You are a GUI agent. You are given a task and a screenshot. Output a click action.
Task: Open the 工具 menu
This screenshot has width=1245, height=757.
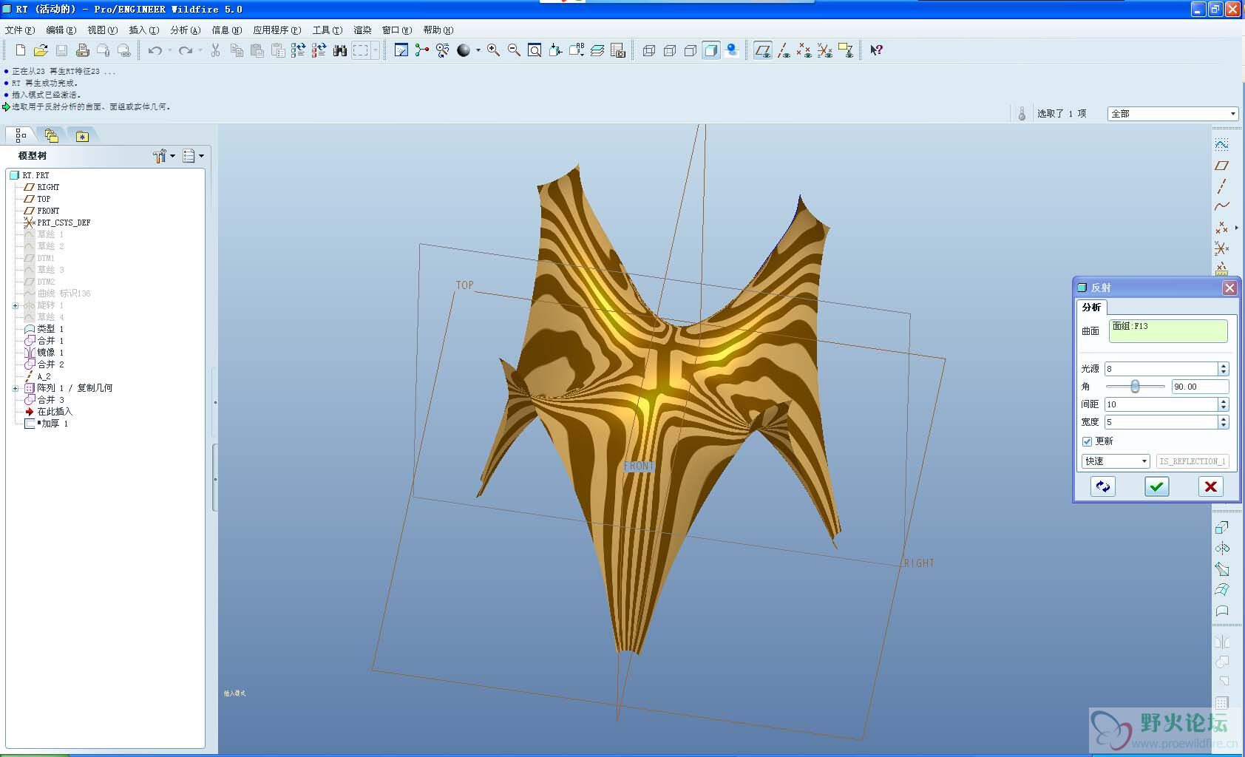[327, 30]
